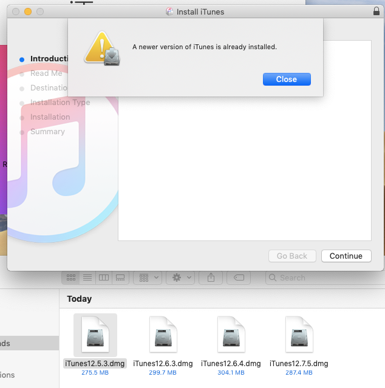Image resolution: width=385 pixels, height=388 pixels.
Task: Click the Read Me step label
Action: [46, 73]
